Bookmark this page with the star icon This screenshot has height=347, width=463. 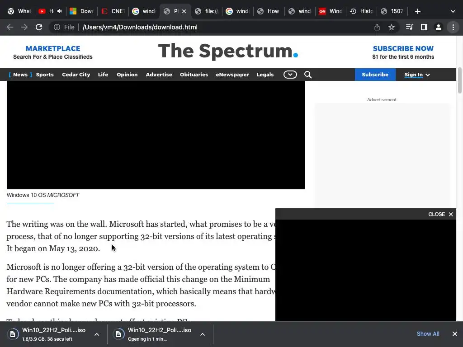pos(391,27)
